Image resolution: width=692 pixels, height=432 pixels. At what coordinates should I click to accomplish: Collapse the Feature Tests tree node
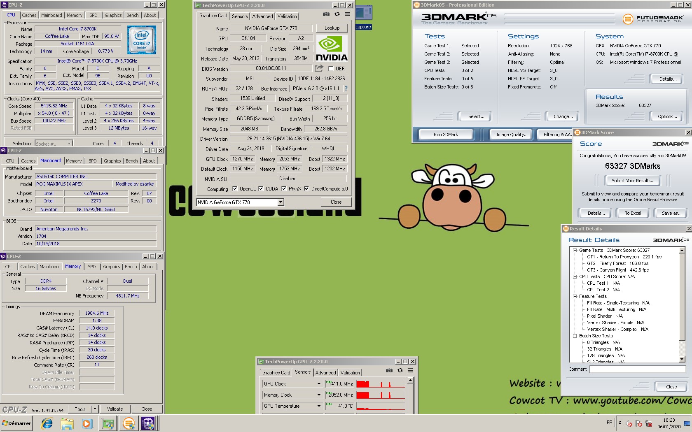pyautogui.click(x=575, y=296)
